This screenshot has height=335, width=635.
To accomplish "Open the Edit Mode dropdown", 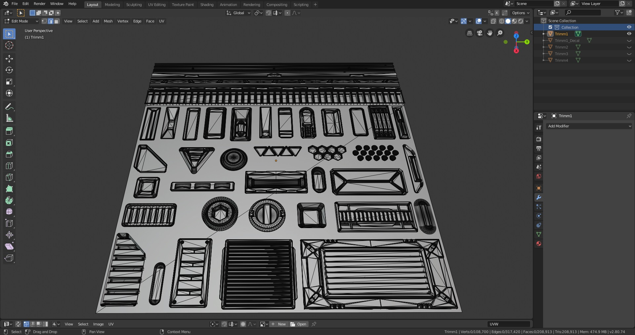I will pos(21,21).
